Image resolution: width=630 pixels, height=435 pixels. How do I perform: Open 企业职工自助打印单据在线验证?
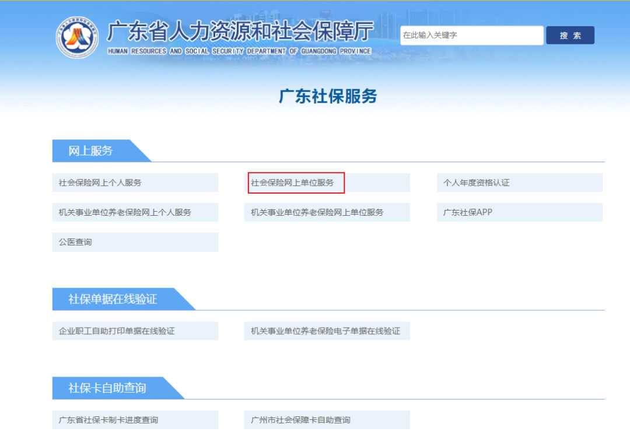(135, 331)
